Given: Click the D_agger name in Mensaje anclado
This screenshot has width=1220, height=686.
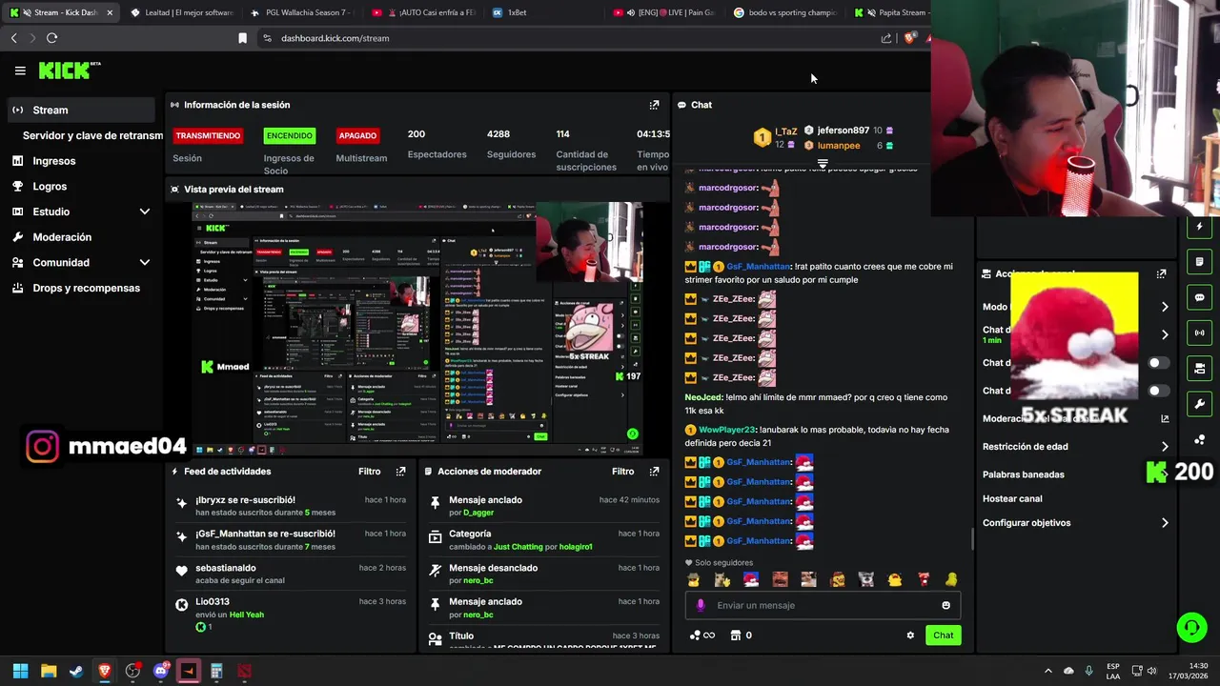Looking at the screenshot, I should tap(478, 513).
